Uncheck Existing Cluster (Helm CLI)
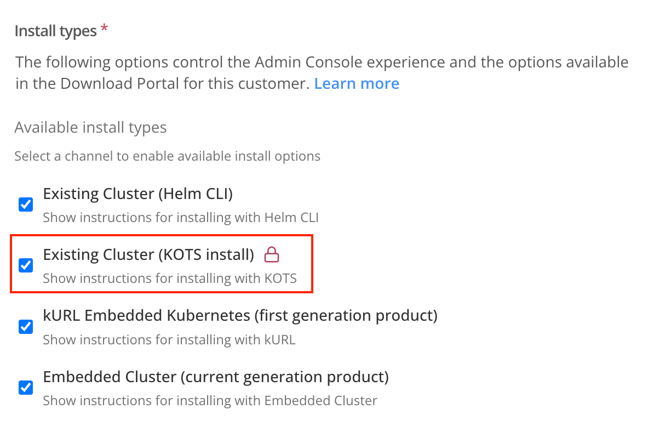 pos(25,204)
